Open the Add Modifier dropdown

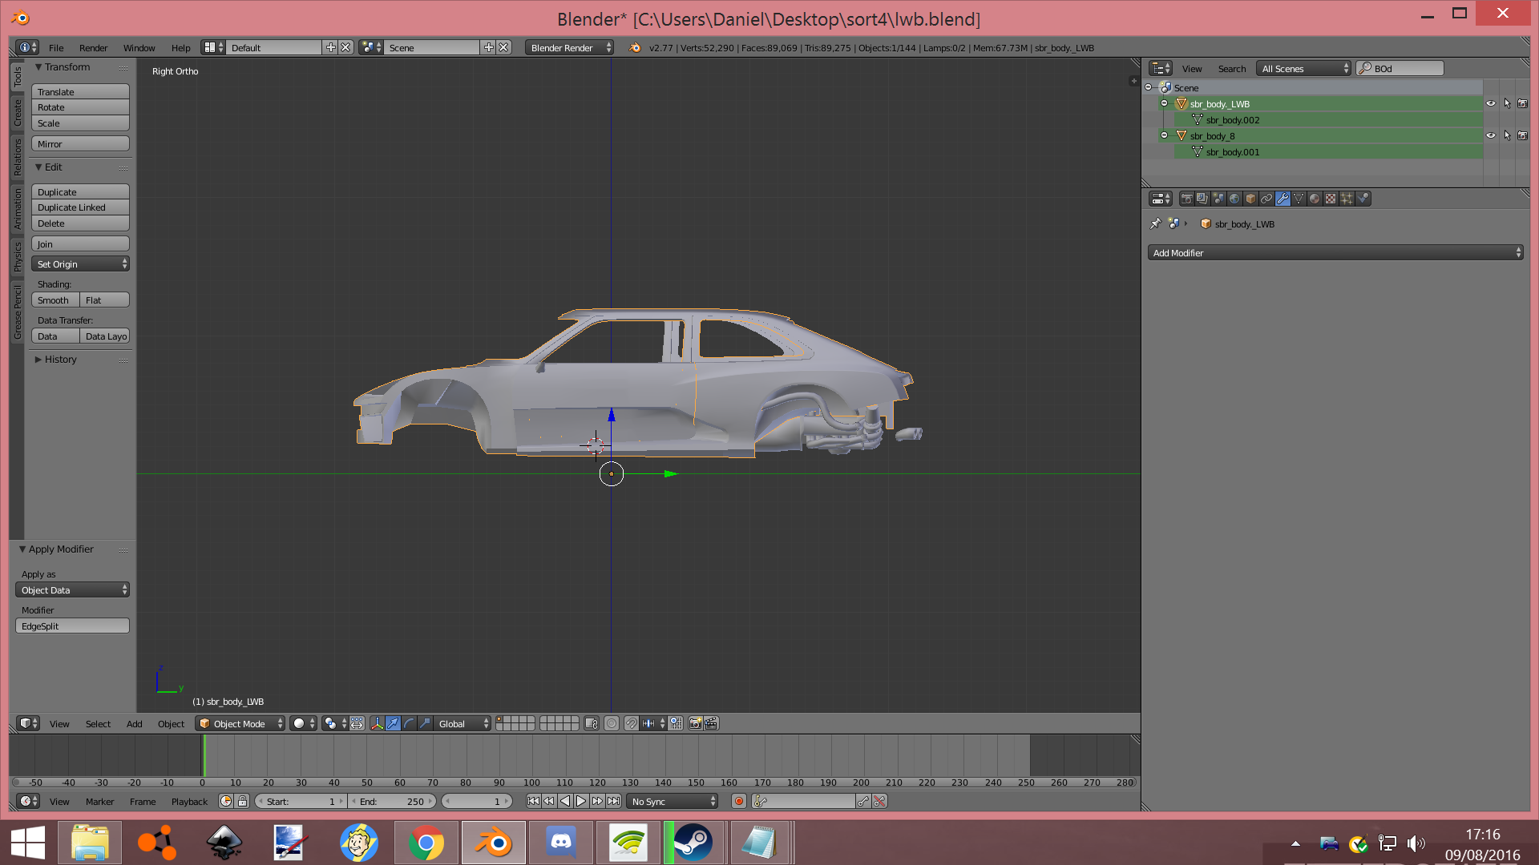[1335, 253]
